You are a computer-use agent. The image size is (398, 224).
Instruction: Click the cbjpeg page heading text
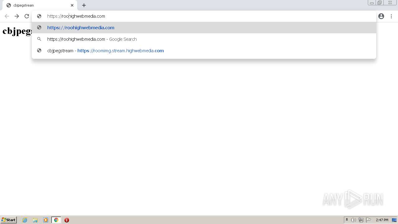click(17, 31)
